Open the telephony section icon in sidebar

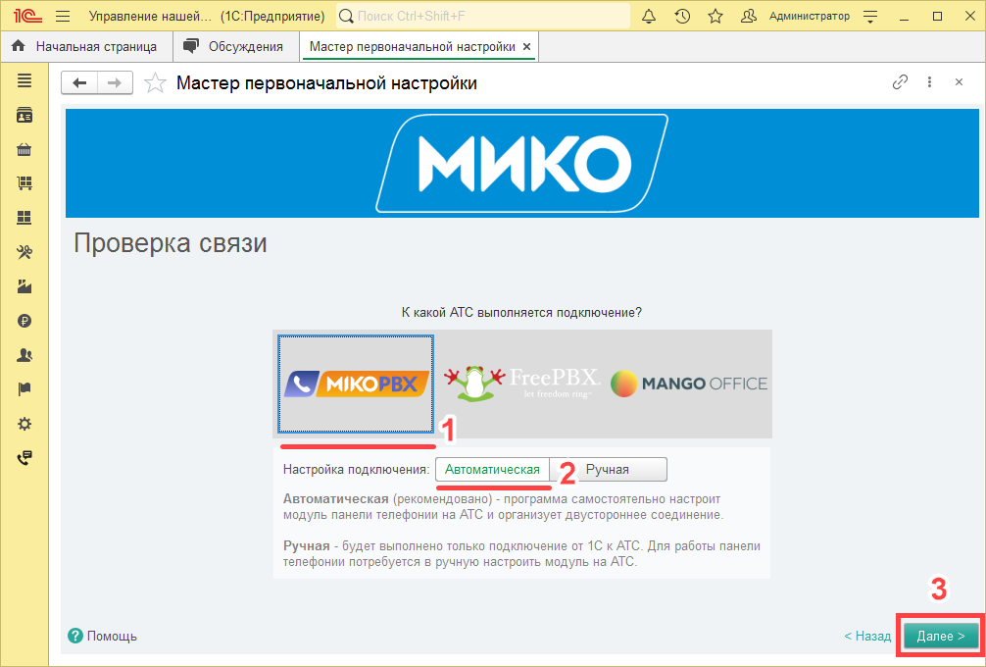(x=25, y=457)
